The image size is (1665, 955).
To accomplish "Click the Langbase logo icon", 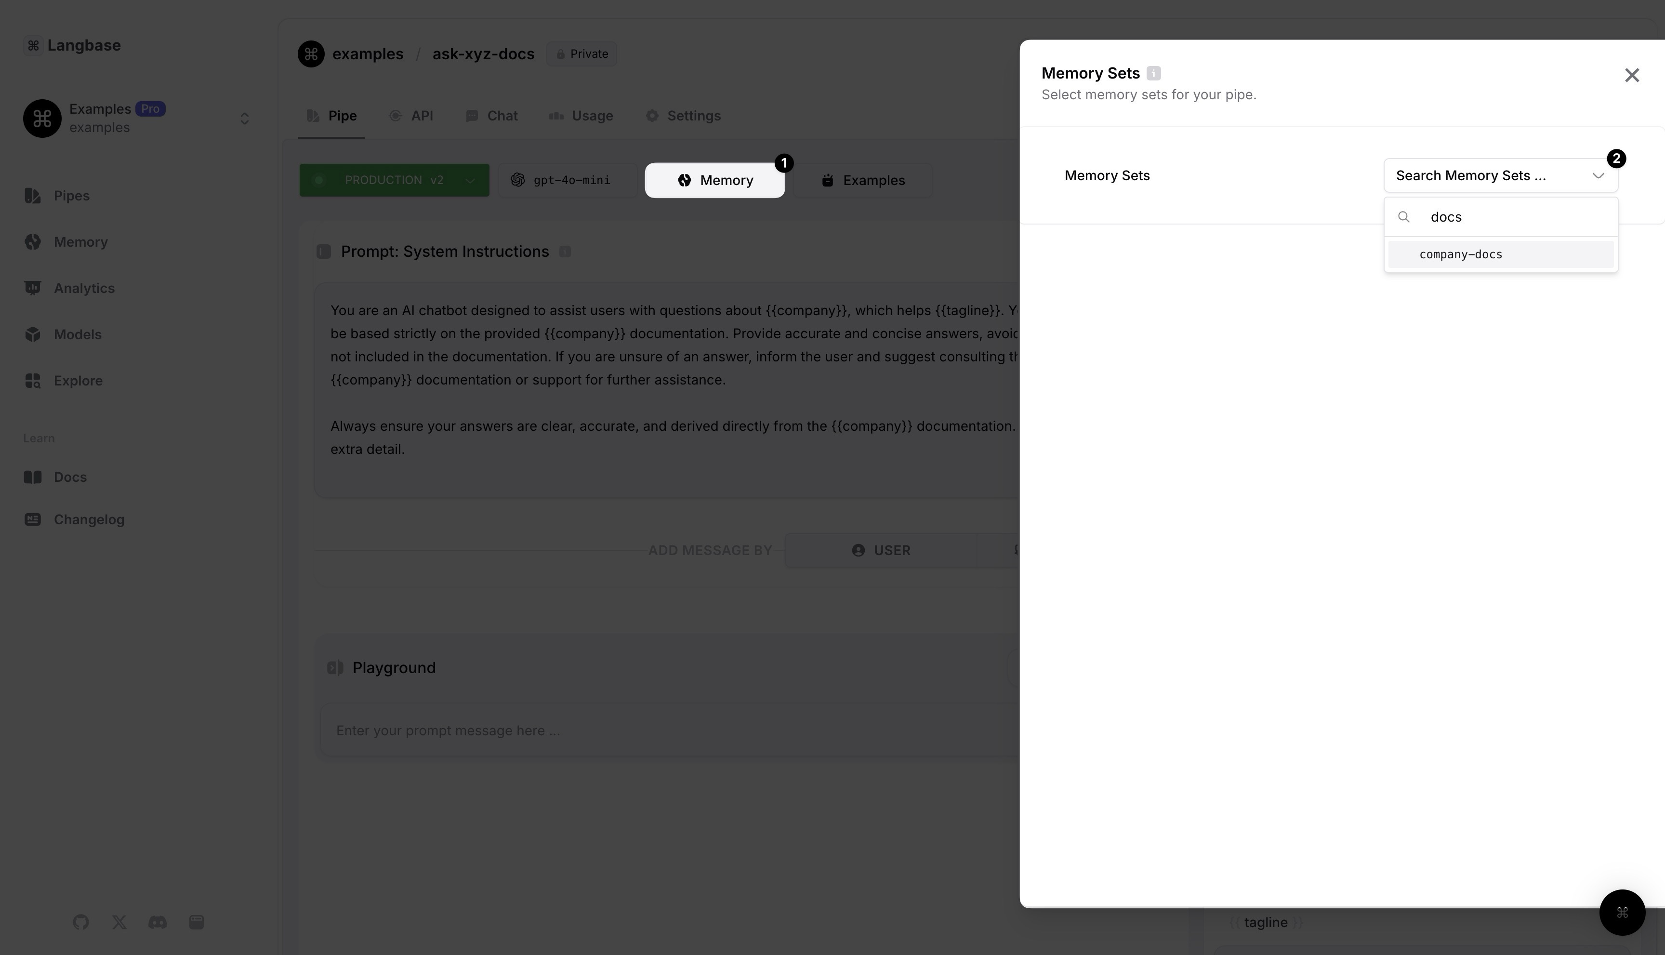I will click(33, 45).
